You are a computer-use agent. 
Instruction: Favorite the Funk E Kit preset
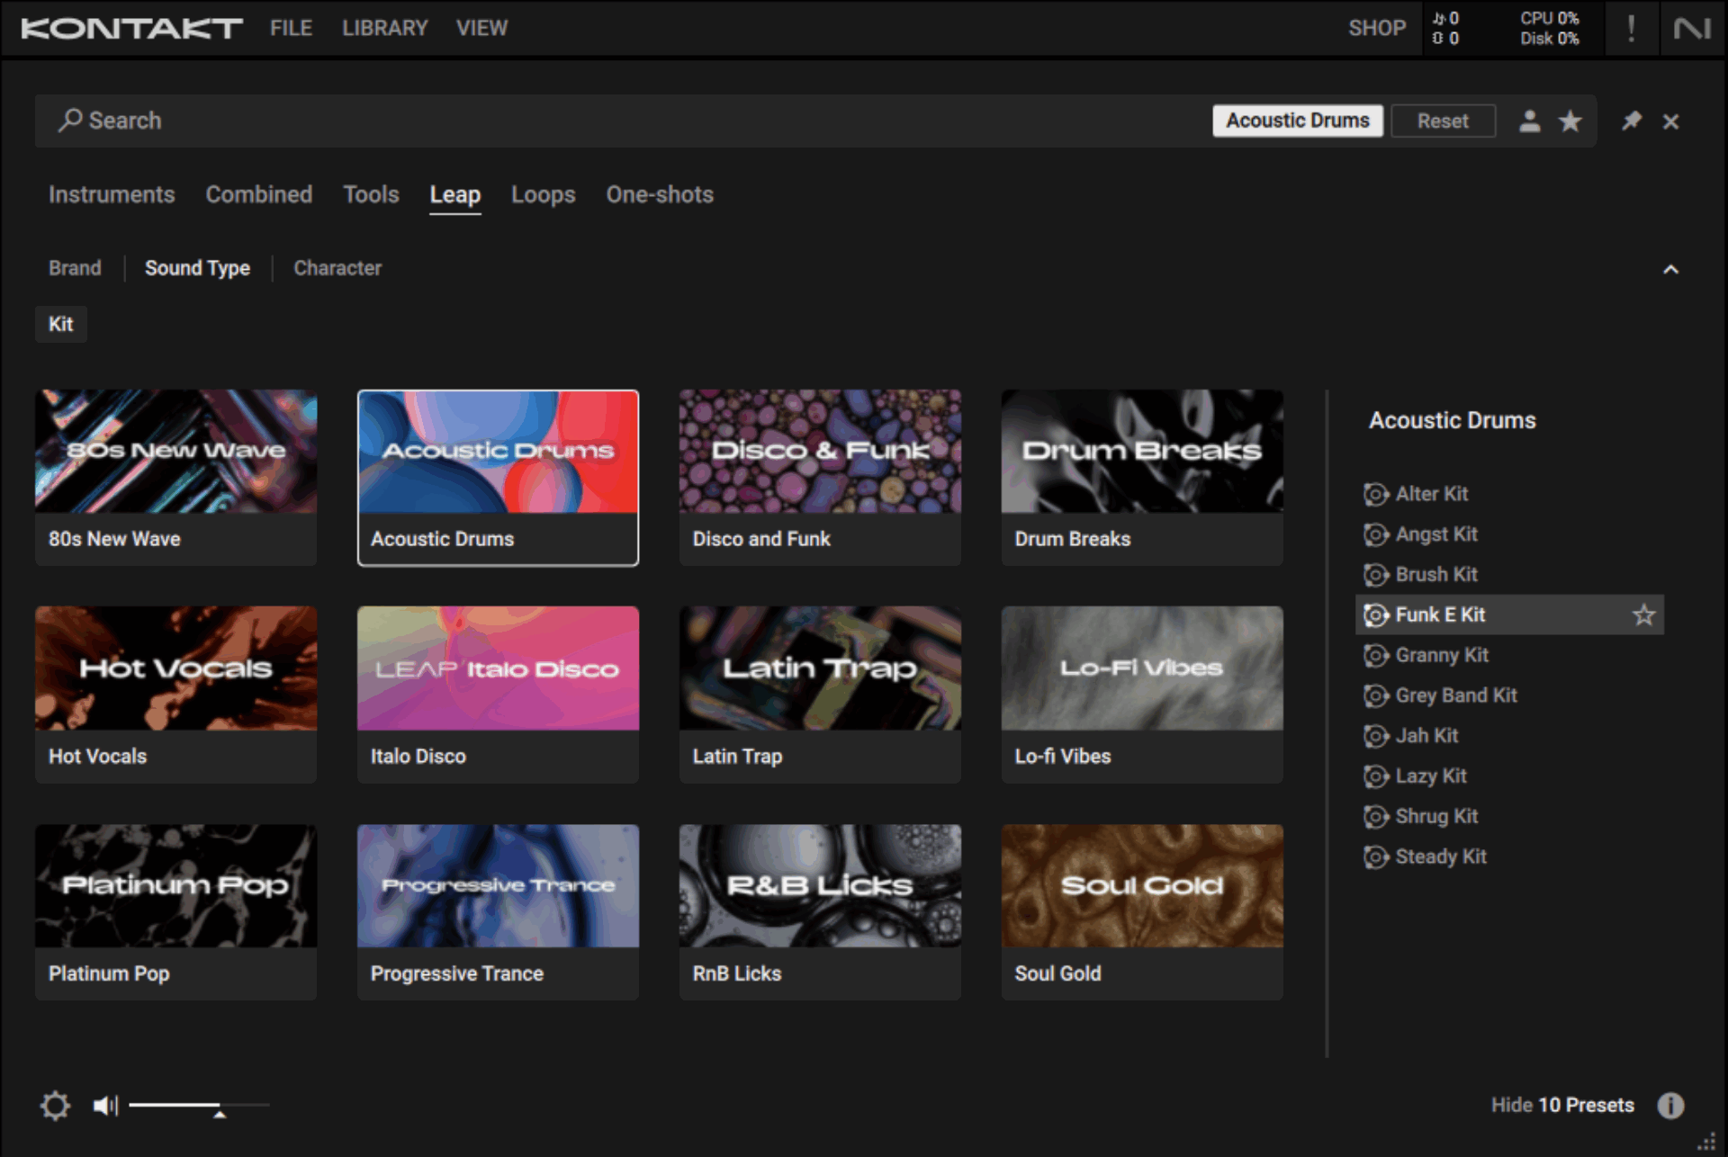[1643, 615]
